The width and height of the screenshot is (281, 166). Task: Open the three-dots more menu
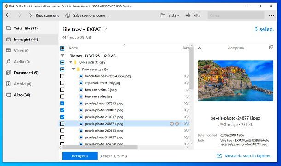tap(271, 15)
